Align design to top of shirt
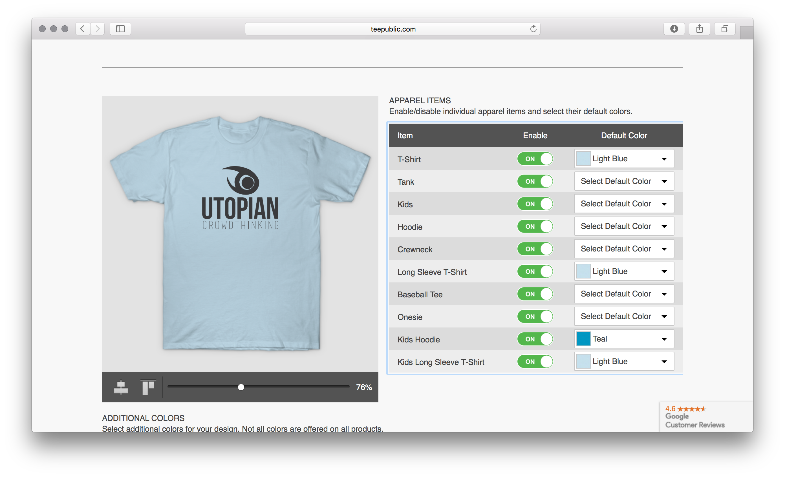Screen dimensions: 785x477 pos(148,387)
